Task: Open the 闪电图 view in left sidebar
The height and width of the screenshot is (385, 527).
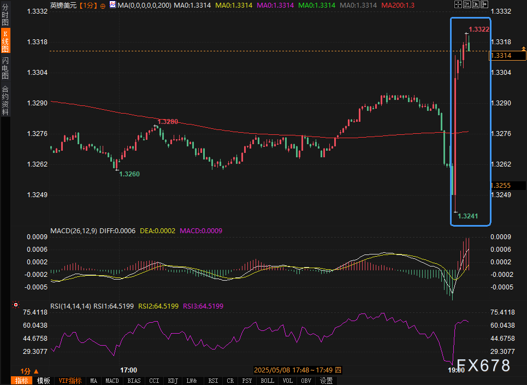Action: coord(5,68)
